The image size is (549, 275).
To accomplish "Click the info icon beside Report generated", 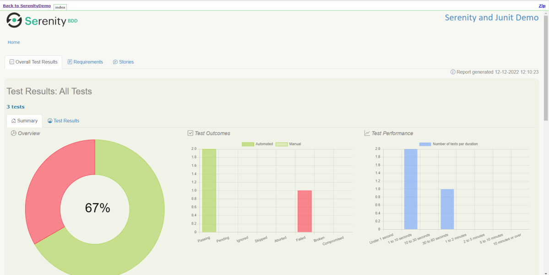I will [453, 72].
